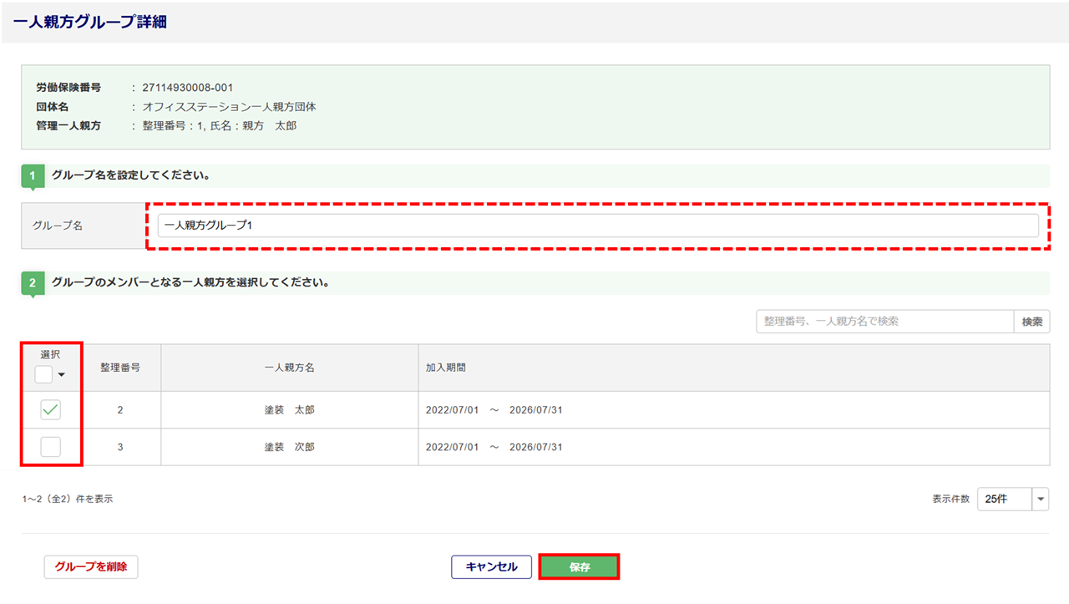Focus the グループ名 text field
The width and height of the screenshot is (1069, 604).
pyautogui.click(x=597, y=226)
